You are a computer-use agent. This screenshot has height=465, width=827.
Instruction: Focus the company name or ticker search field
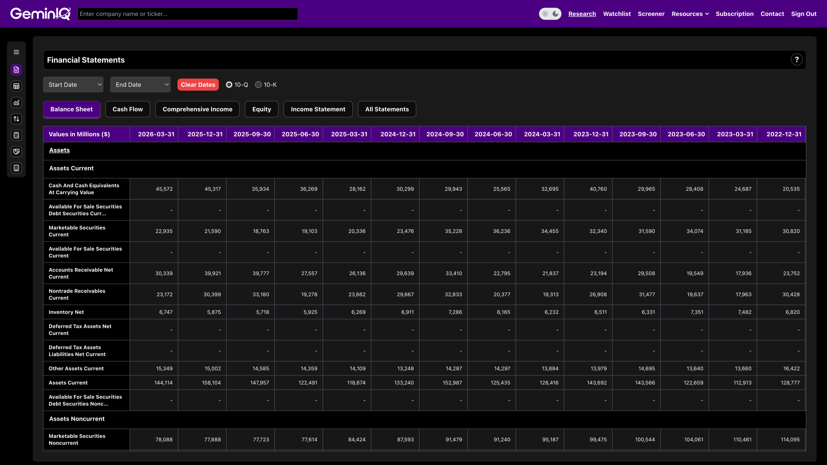pyautogui.click(x=188, y=14)
